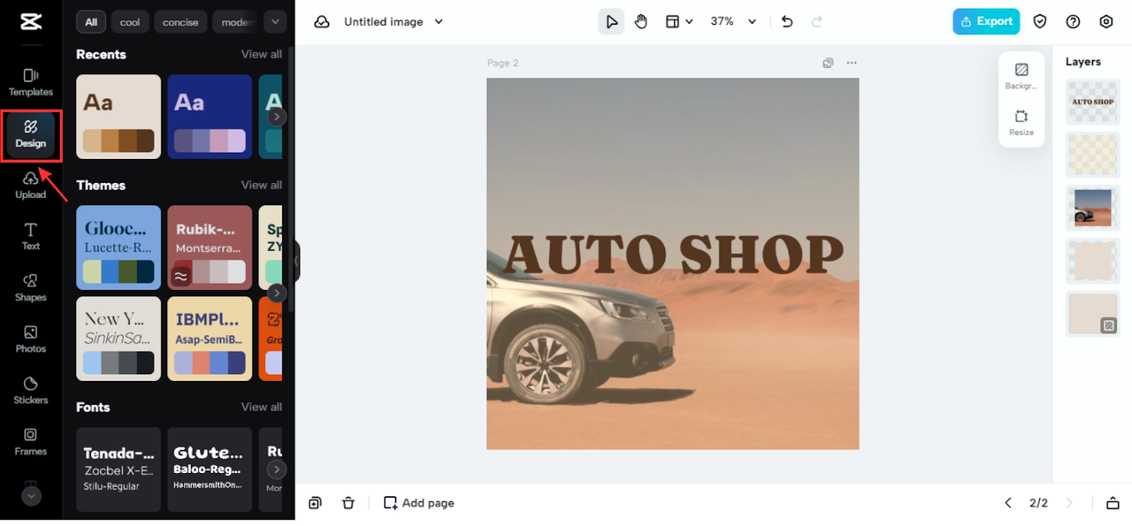Open the Frames sidebar panel
Image resolution: width=1132 pixels, height=526 pixels.
(x=31, y=441)
